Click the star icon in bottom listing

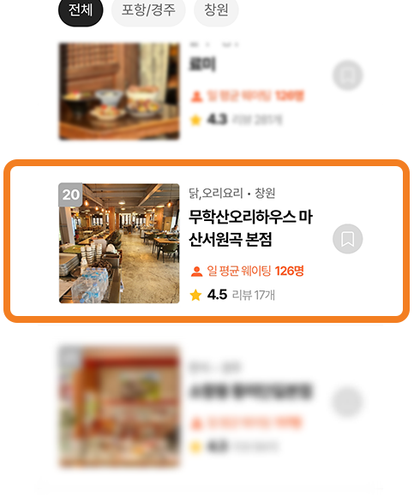click(x=195, y=447)
